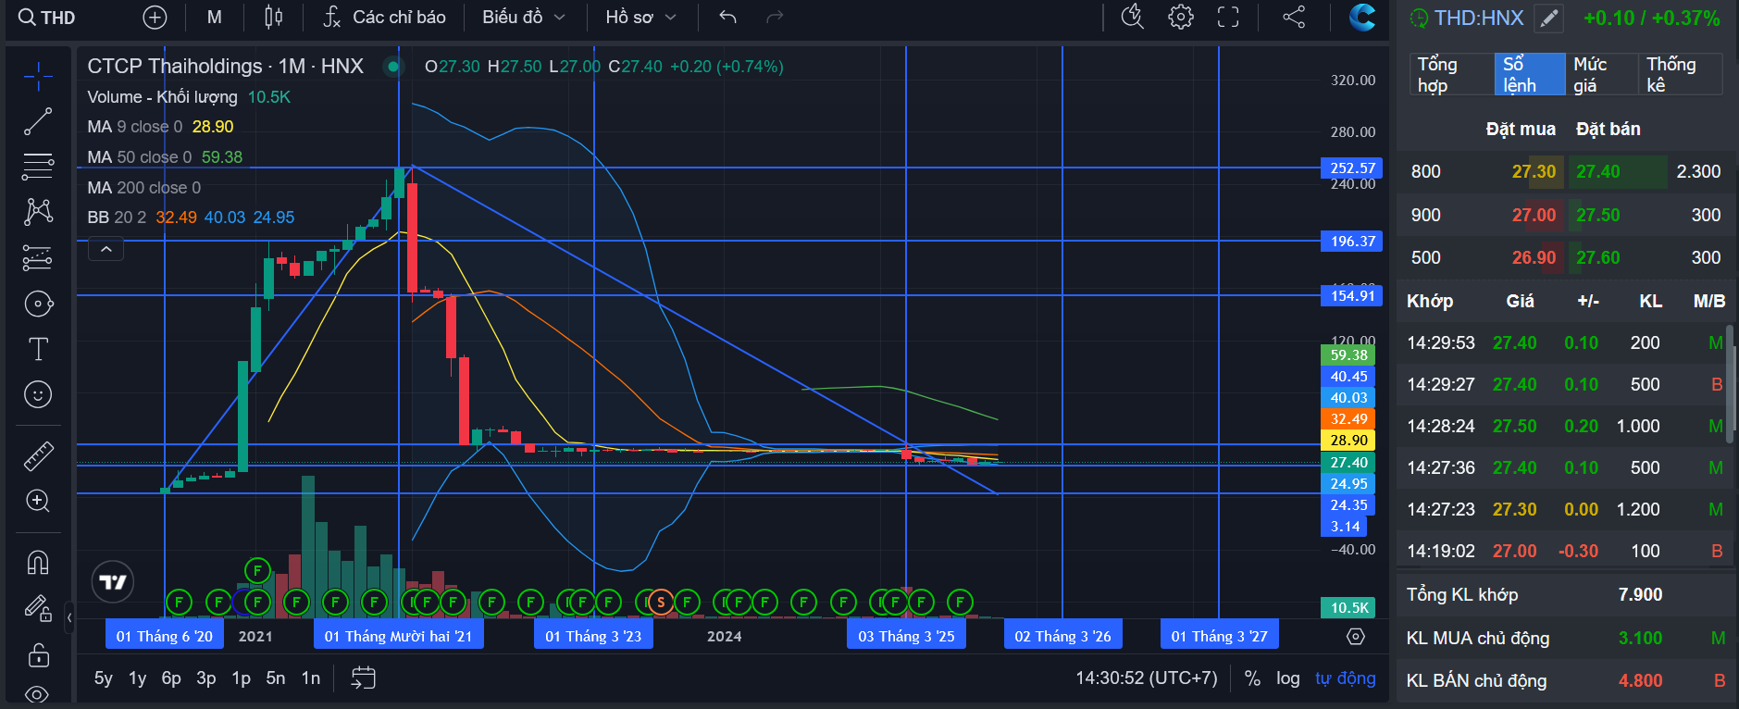Image resolution: width=1739 pixels, height=709 pixels.
Task: Click the blue C logo icon
Action: [x=1362, y=18]
